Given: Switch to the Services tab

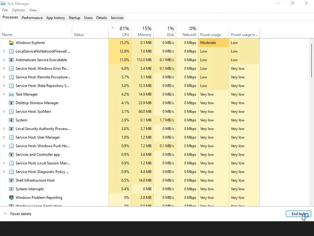Looking at the screenshot, I should (117, 18).
